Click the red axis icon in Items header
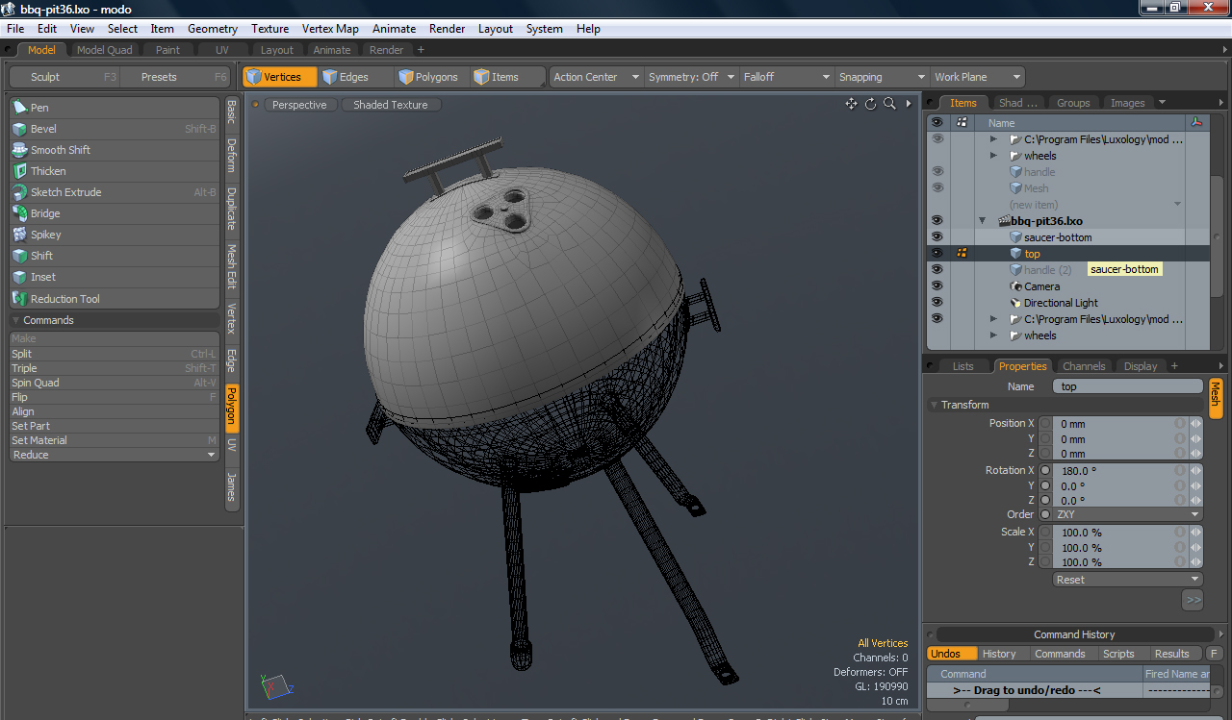The image size is (1232, 720). (x=1196, y=122)
